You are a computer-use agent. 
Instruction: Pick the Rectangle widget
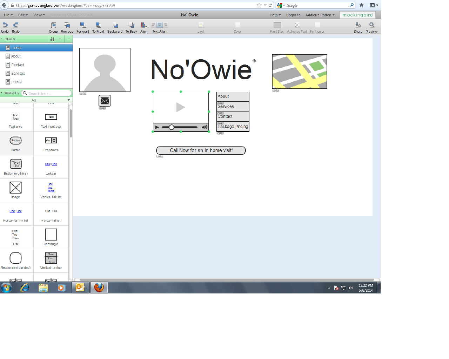(51, 237)
